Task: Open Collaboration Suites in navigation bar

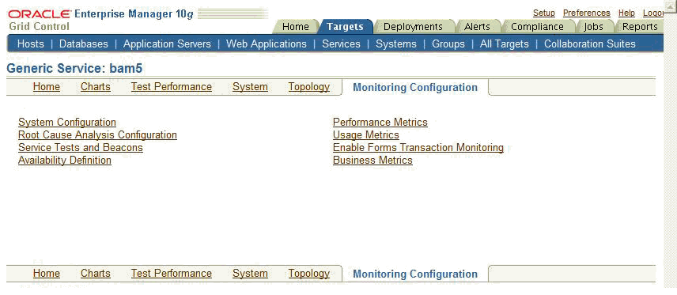Action: tap(590, 43)
